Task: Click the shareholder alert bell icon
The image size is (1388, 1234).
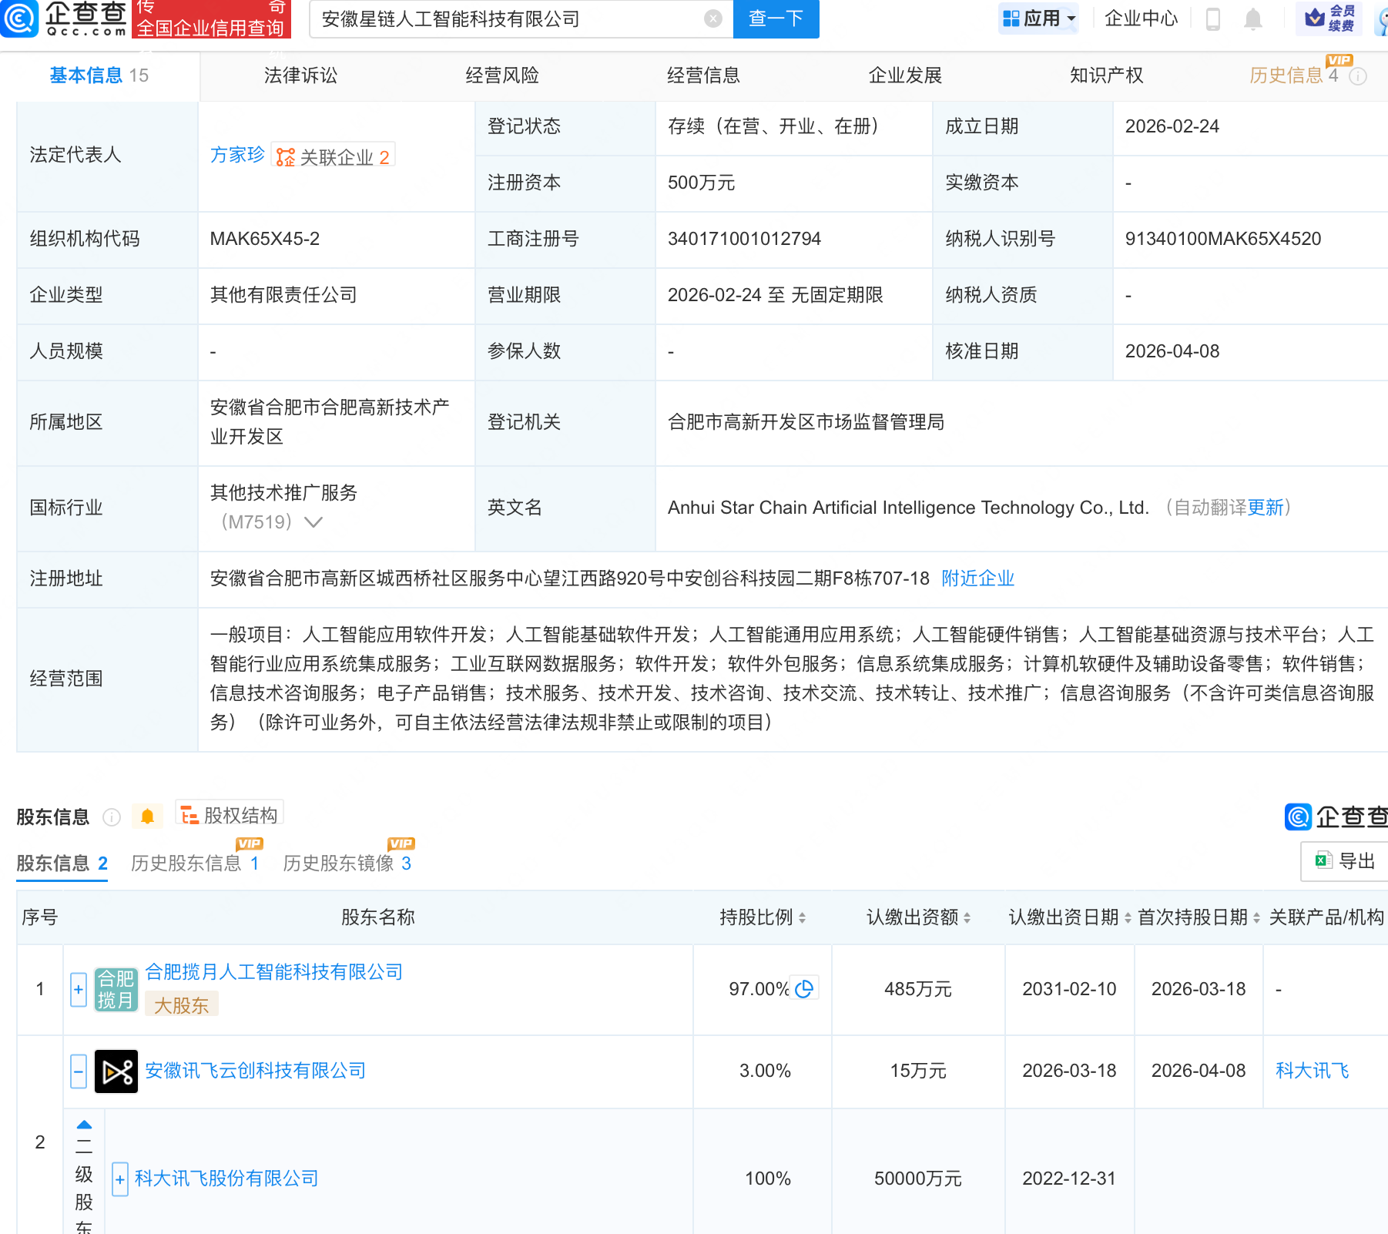Action: point(147,817)
